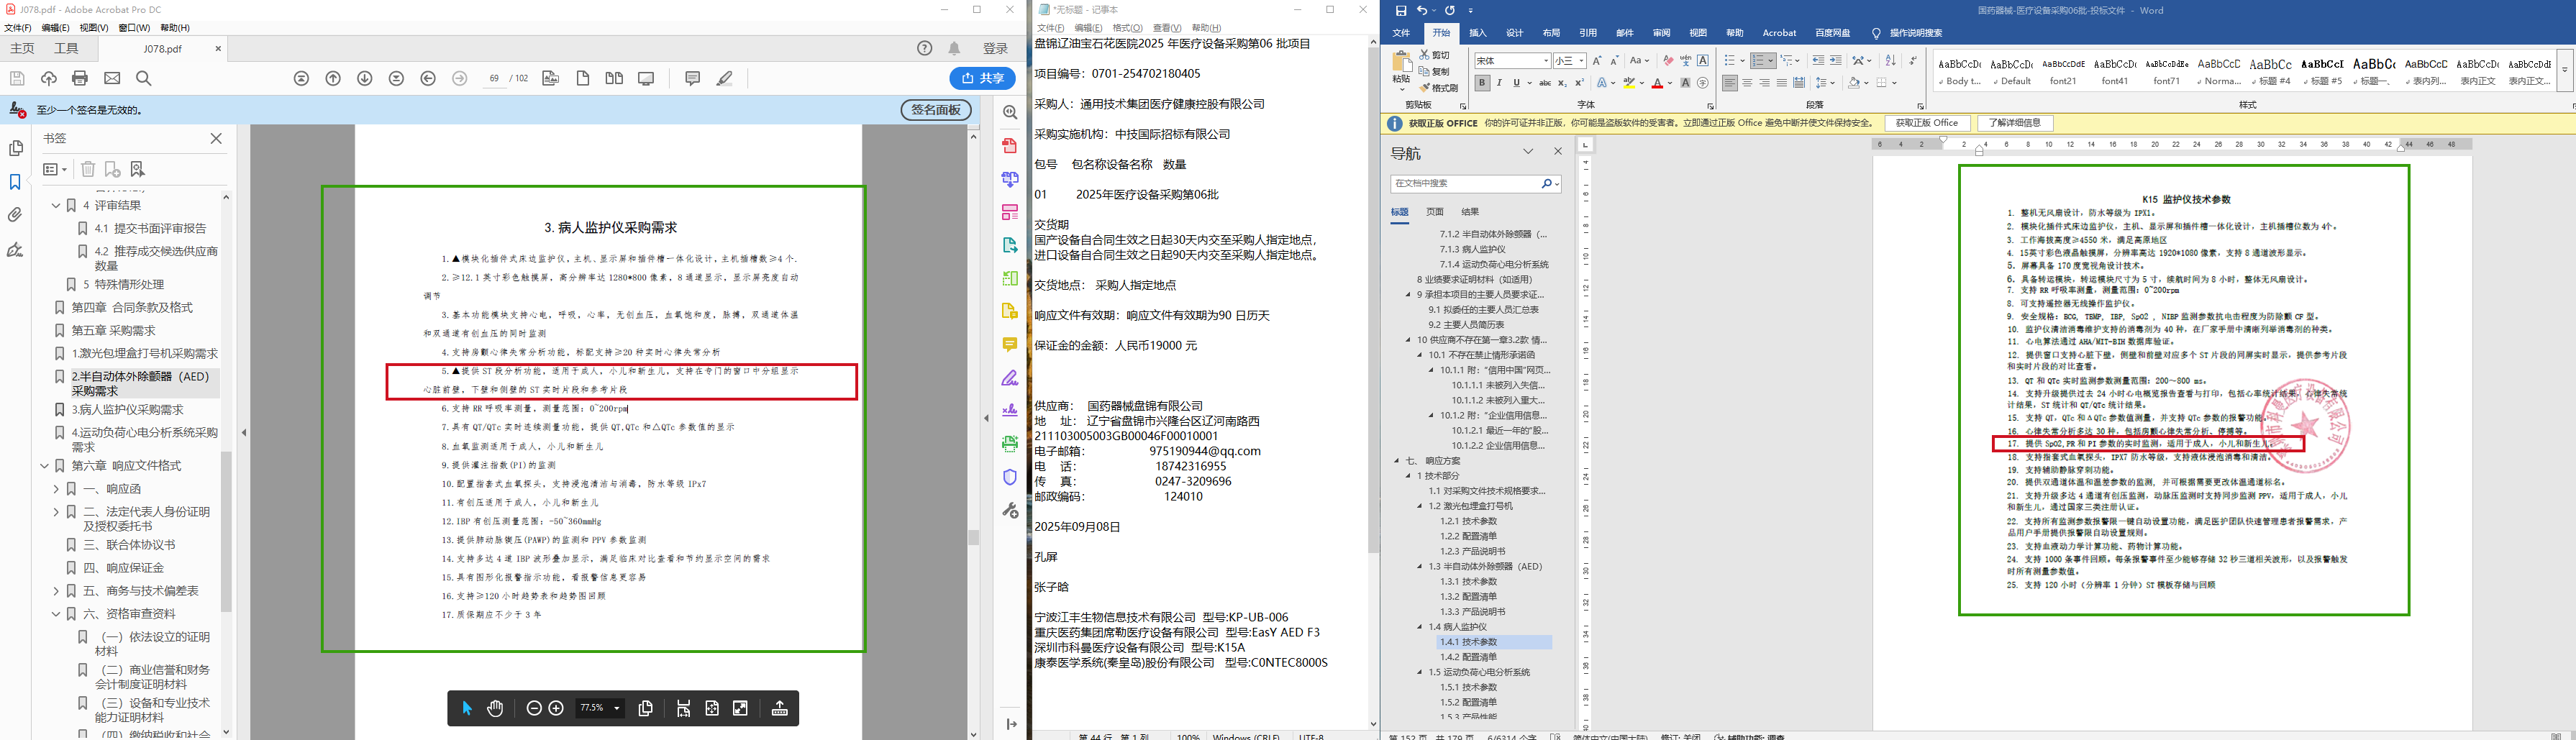Click the Word navigation search field
This screenshot has width=2576, height=740.
[x=1466, y=184]
